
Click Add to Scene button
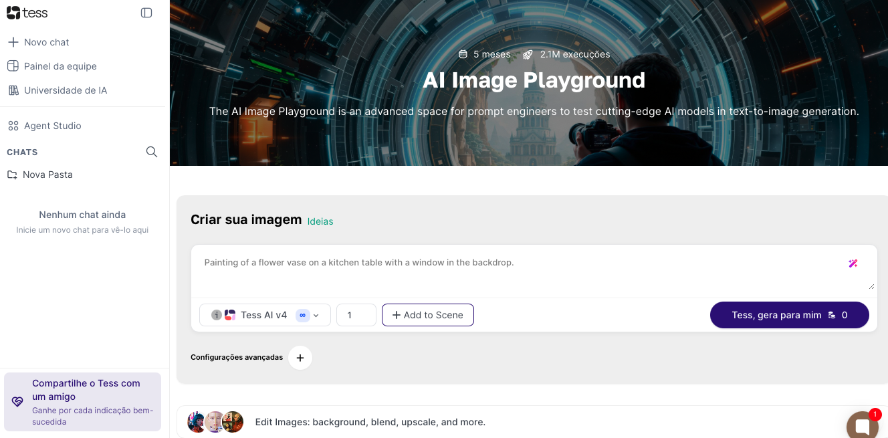tap(428, 315)
